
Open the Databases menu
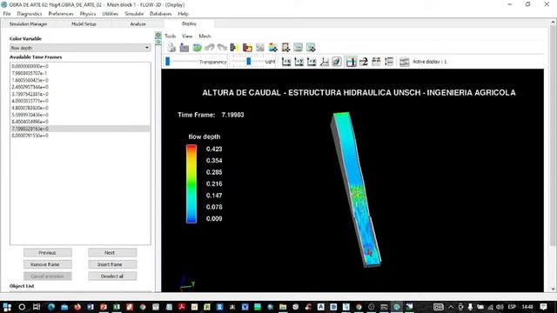tap(160, 14)
